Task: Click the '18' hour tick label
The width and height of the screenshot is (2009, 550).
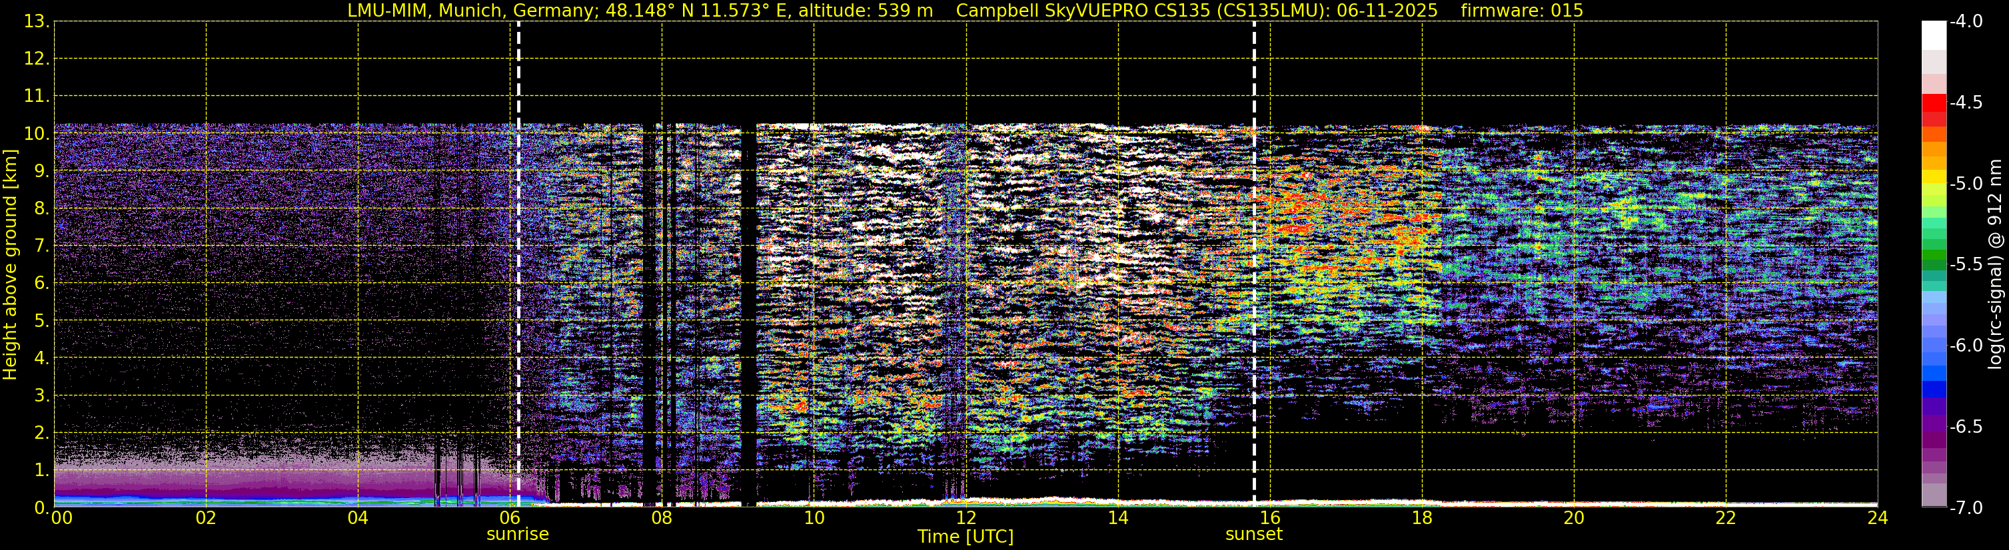Action: tap(1422, 518)
